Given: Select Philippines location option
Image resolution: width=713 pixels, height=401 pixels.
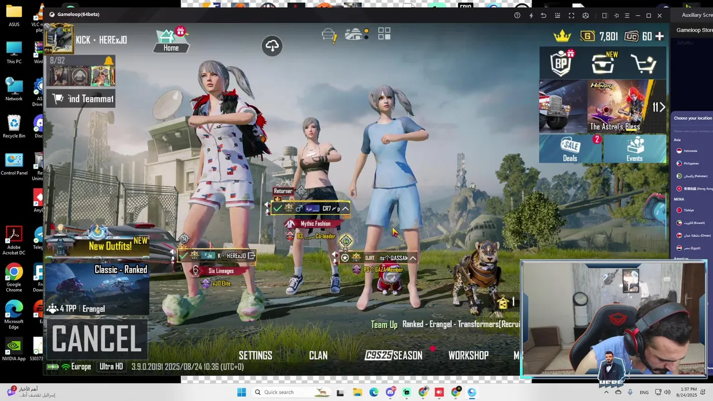Looking at the screenshot, I should click(687, 163).
